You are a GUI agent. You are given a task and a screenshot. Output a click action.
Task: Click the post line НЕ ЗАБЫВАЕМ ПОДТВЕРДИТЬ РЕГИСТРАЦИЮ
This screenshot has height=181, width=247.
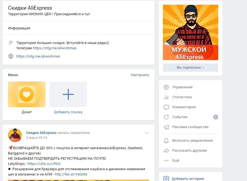point(57,159)
